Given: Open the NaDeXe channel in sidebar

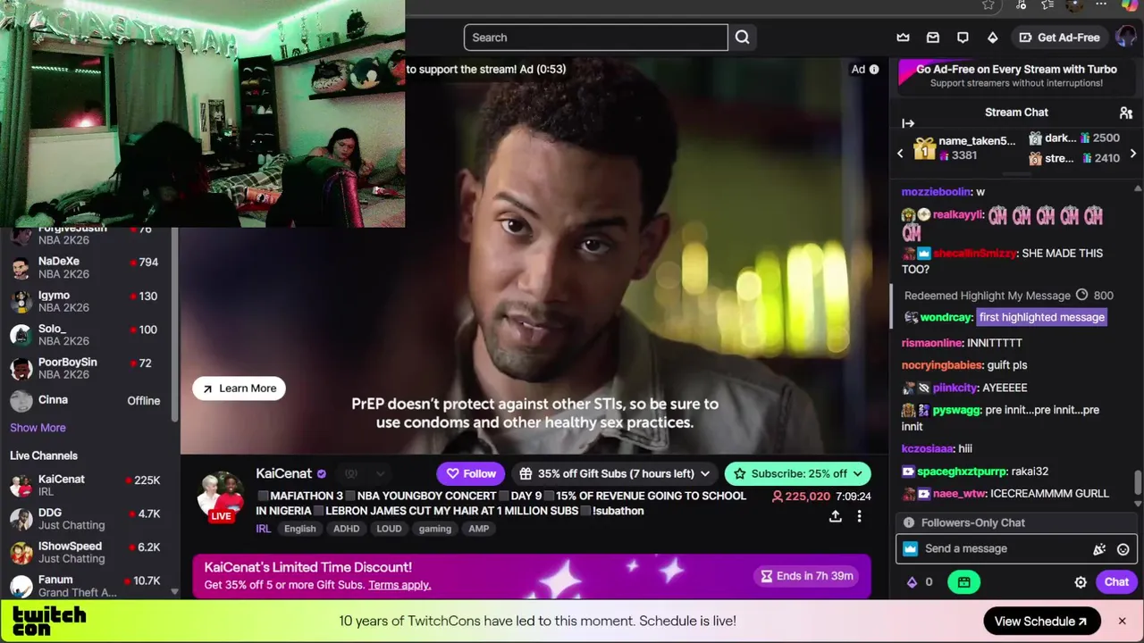Looking at the screenshot, I should pos(87,268).
